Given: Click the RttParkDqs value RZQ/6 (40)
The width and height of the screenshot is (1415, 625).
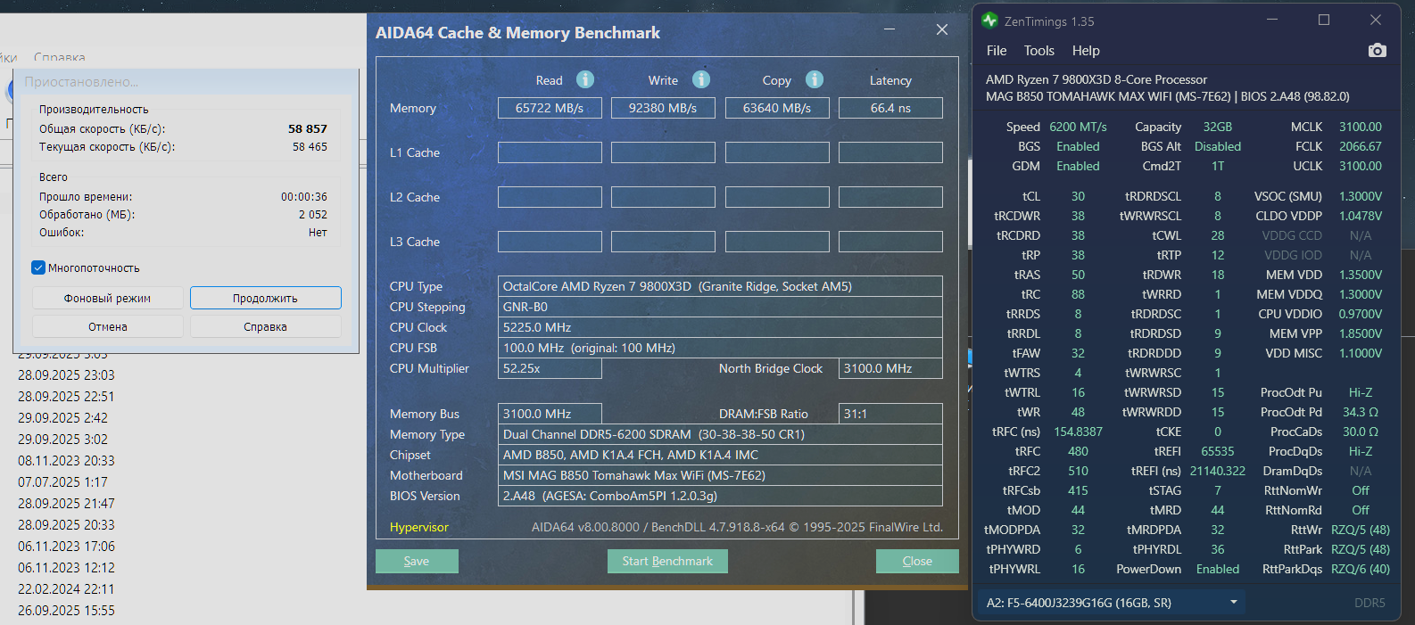Looking at the screenshot, I should click(1361, 569).
